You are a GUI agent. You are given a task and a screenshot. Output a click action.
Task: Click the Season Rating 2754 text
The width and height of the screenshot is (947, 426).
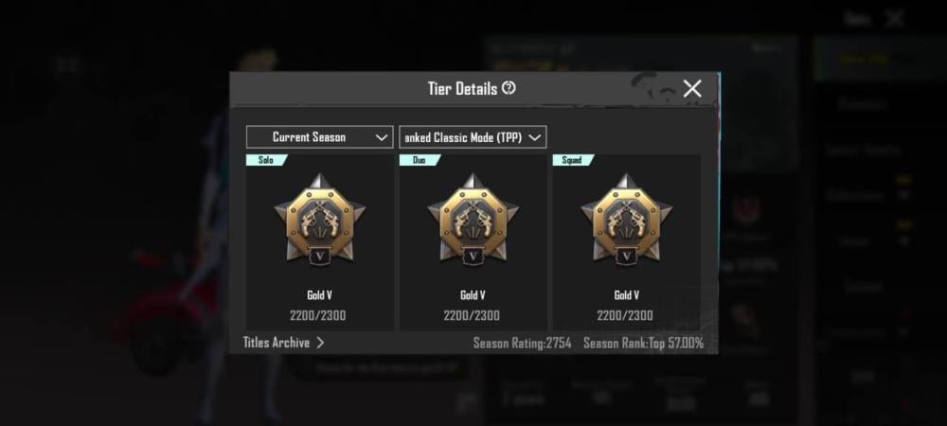[523, 344]
